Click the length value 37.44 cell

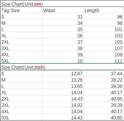point(103,73)
